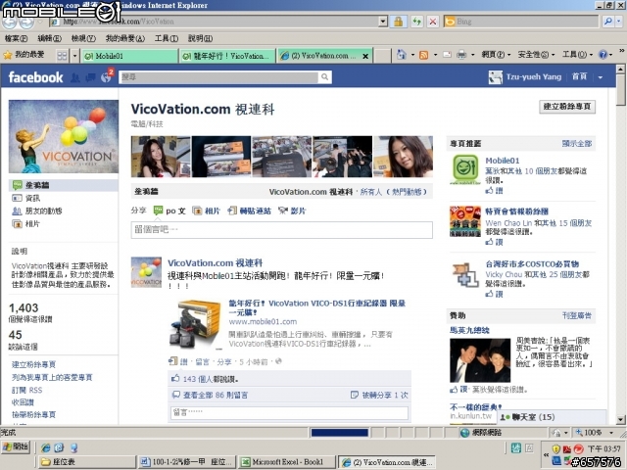The image size is (627, 470).
Task: Click 建立粉絲專頁 button at top right
Action: point(566,107)
